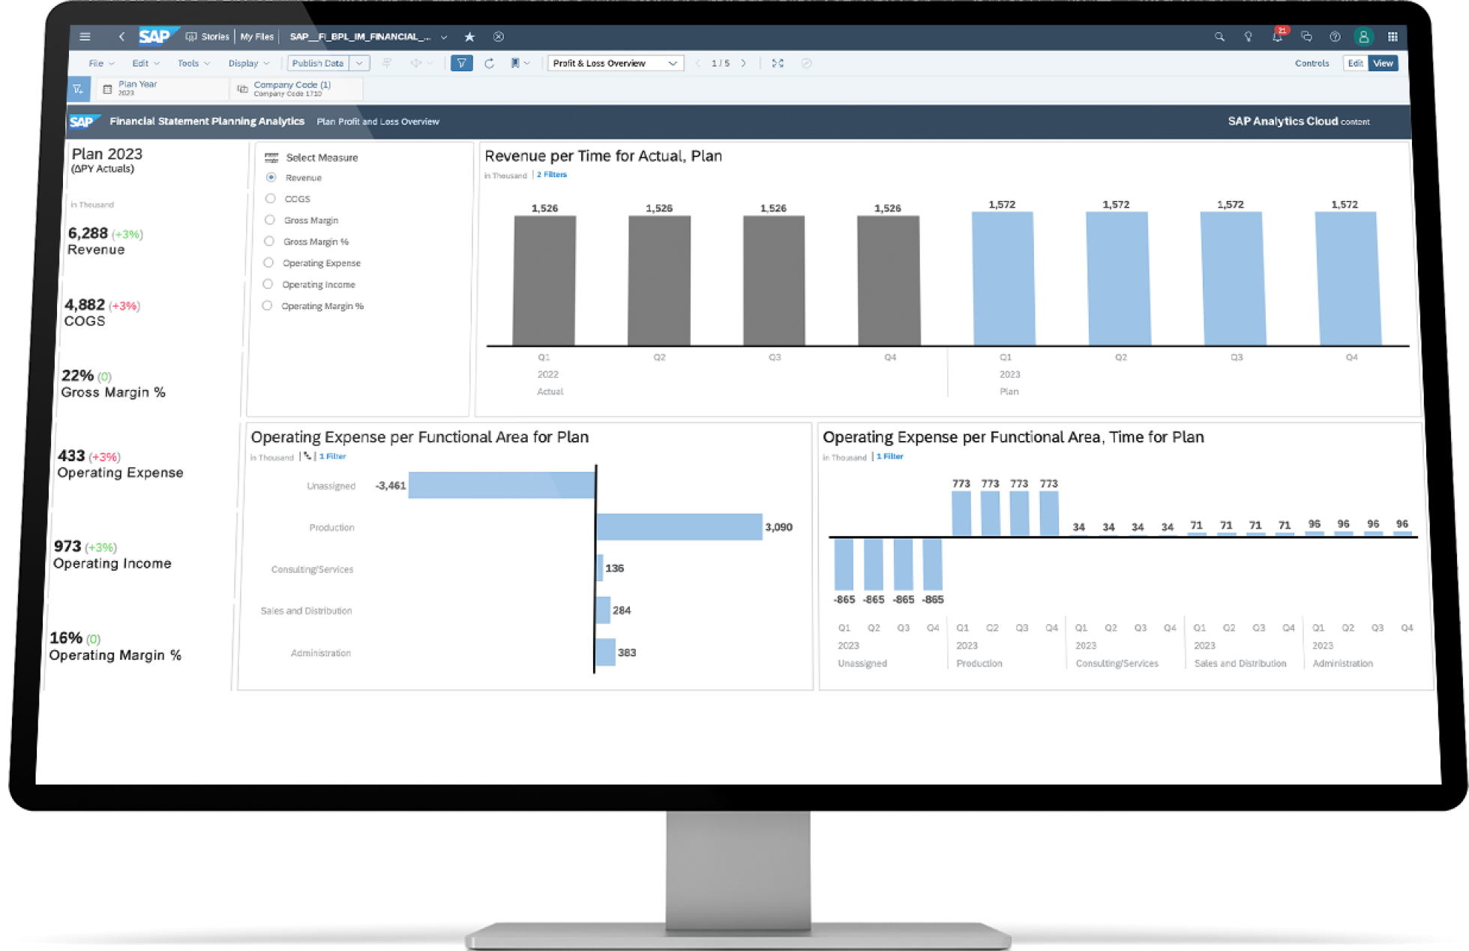The width and height of the screenshot is (1469, 951).
Task: Click the Q1 2023 Plan revenue bar
Action: click(x=1003, y=278)
